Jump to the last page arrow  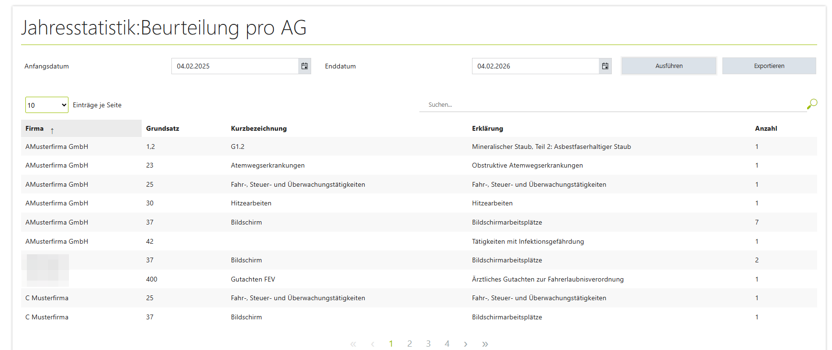485,344
